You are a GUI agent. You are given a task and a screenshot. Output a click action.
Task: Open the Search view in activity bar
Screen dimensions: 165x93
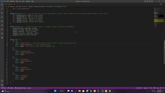(x=2, y=9)
